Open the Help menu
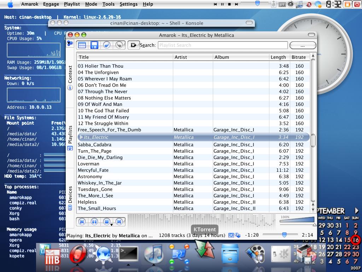The height and width of the screenshot is (272, 362). click(148, 4)
